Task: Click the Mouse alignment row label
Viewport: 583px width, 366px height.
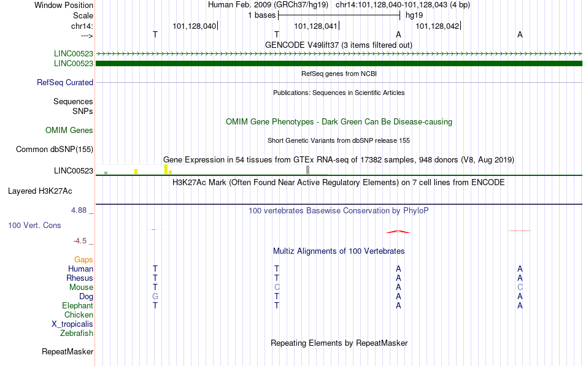Action: (x=81, y=288)
